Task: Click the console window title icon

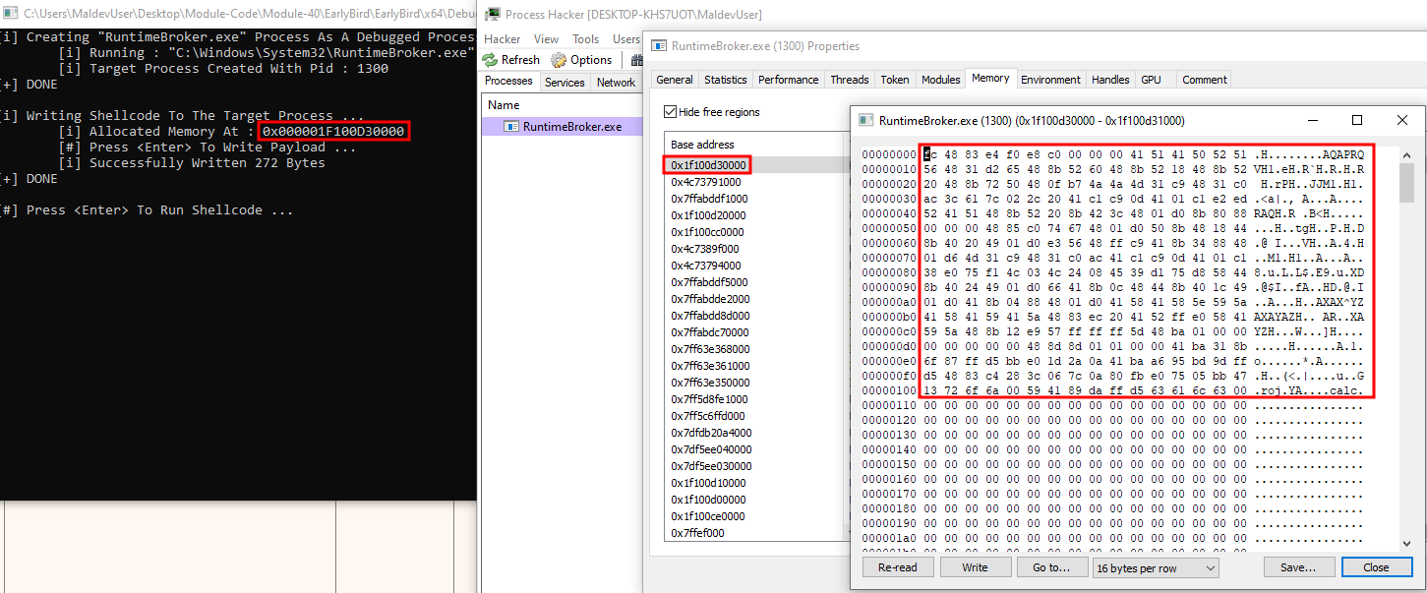Action: (10, 14)
